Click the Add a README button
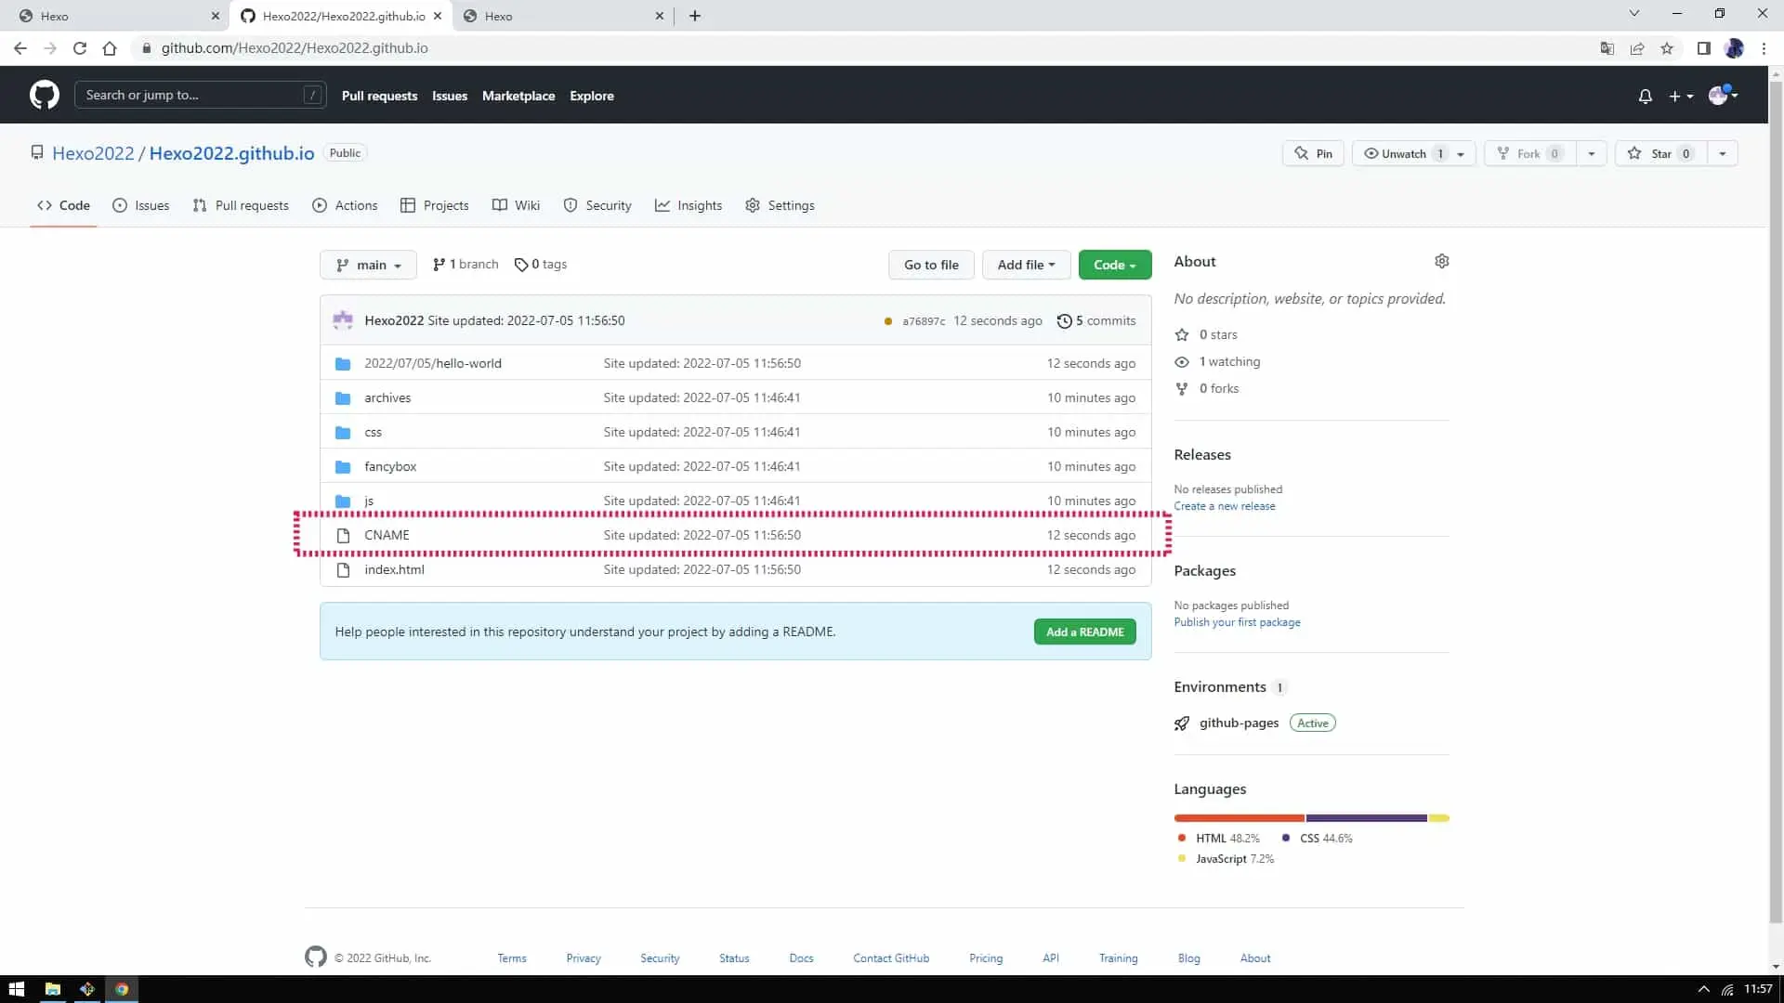The width and height of the screenshot is (1784, 1003). [1084, 632]
